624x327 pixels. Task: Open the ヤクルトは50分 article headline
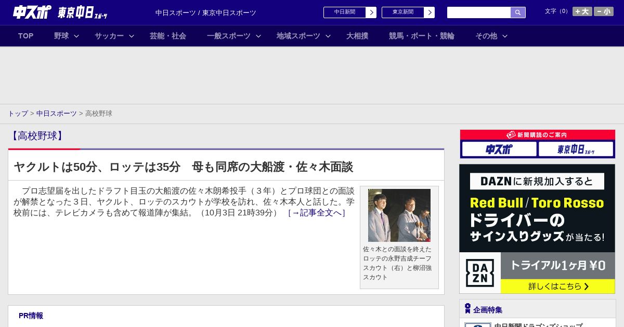pos(184,167)
